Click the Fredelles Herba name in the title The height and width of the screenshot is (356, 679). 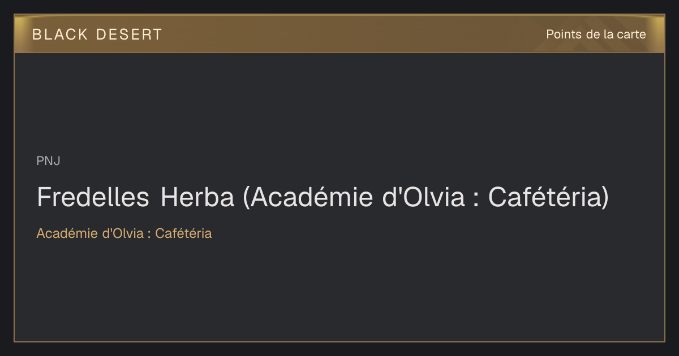(x=135, y=197)
